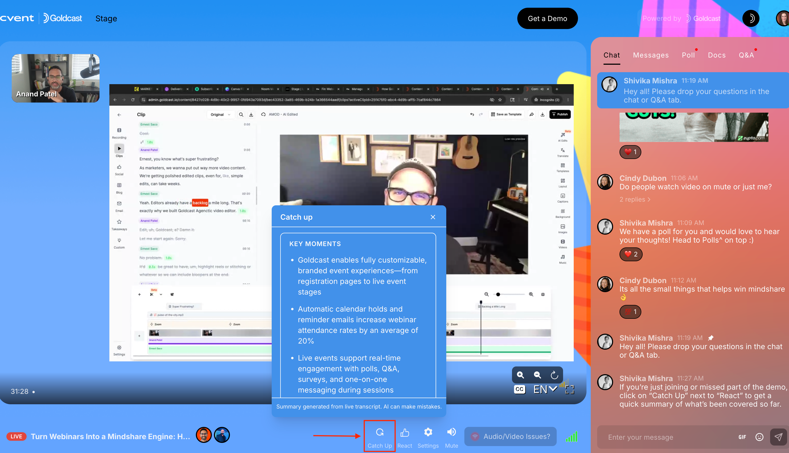Check the green connection signal strength bars

[x=571, y=436]
